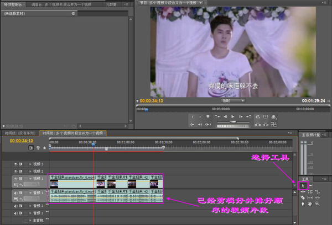
Task: Select the Track Select tool
Action: [x=311, y=185]
